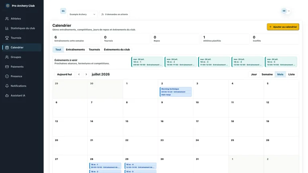The height and width of the screenshot is (173, 308).
Task: Click the Repos stat card
Action: coord(176,39)
